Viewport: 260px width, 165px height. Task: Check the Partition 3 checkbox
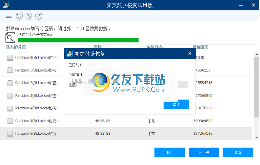(x=10, y=95)
